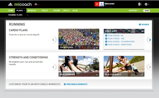The height and width of the screenshot is (98, 159).
Task: Open the SUPPORT dropdown menu
Action: [134, 11]
